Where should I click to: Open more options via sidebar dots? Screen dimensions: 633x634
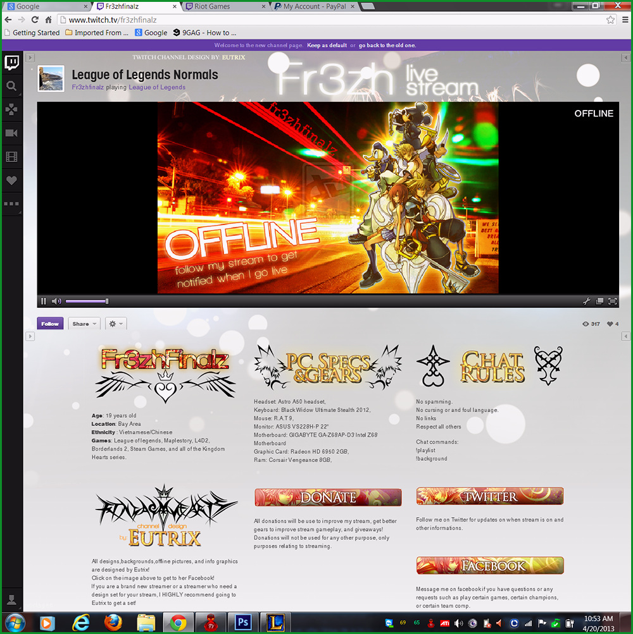point(12,204)
